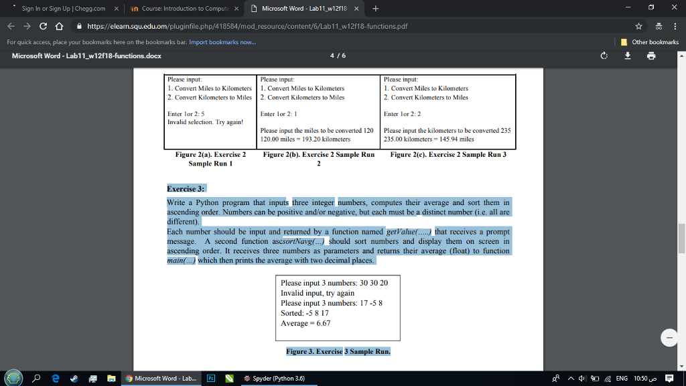
Task: Switch to Spyder (Python 3.6) window
Action: (279, 378)
